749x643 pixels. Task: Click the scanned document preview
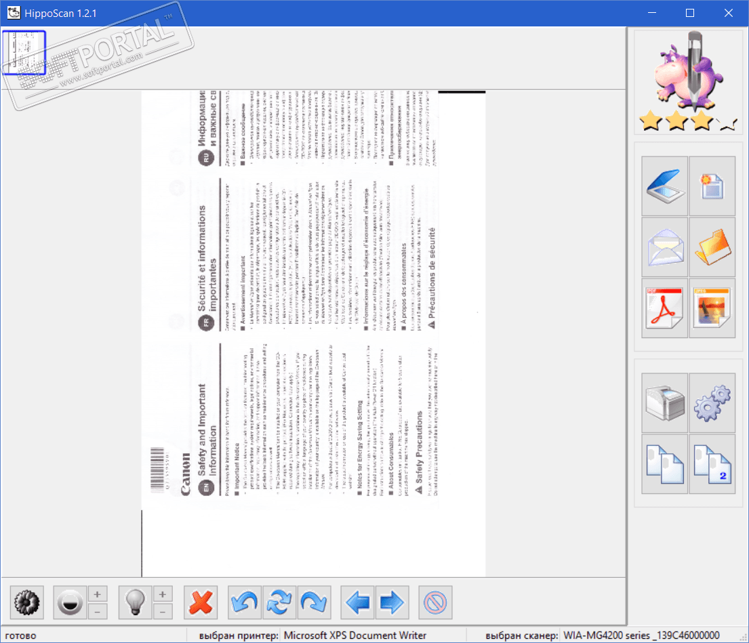click(313, 333)
